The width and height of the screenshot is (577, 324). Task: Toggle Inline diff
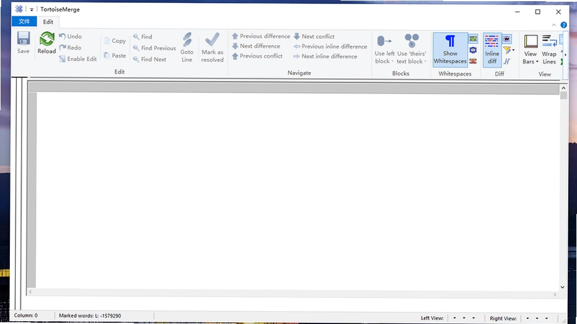click(x=492, y=49)
